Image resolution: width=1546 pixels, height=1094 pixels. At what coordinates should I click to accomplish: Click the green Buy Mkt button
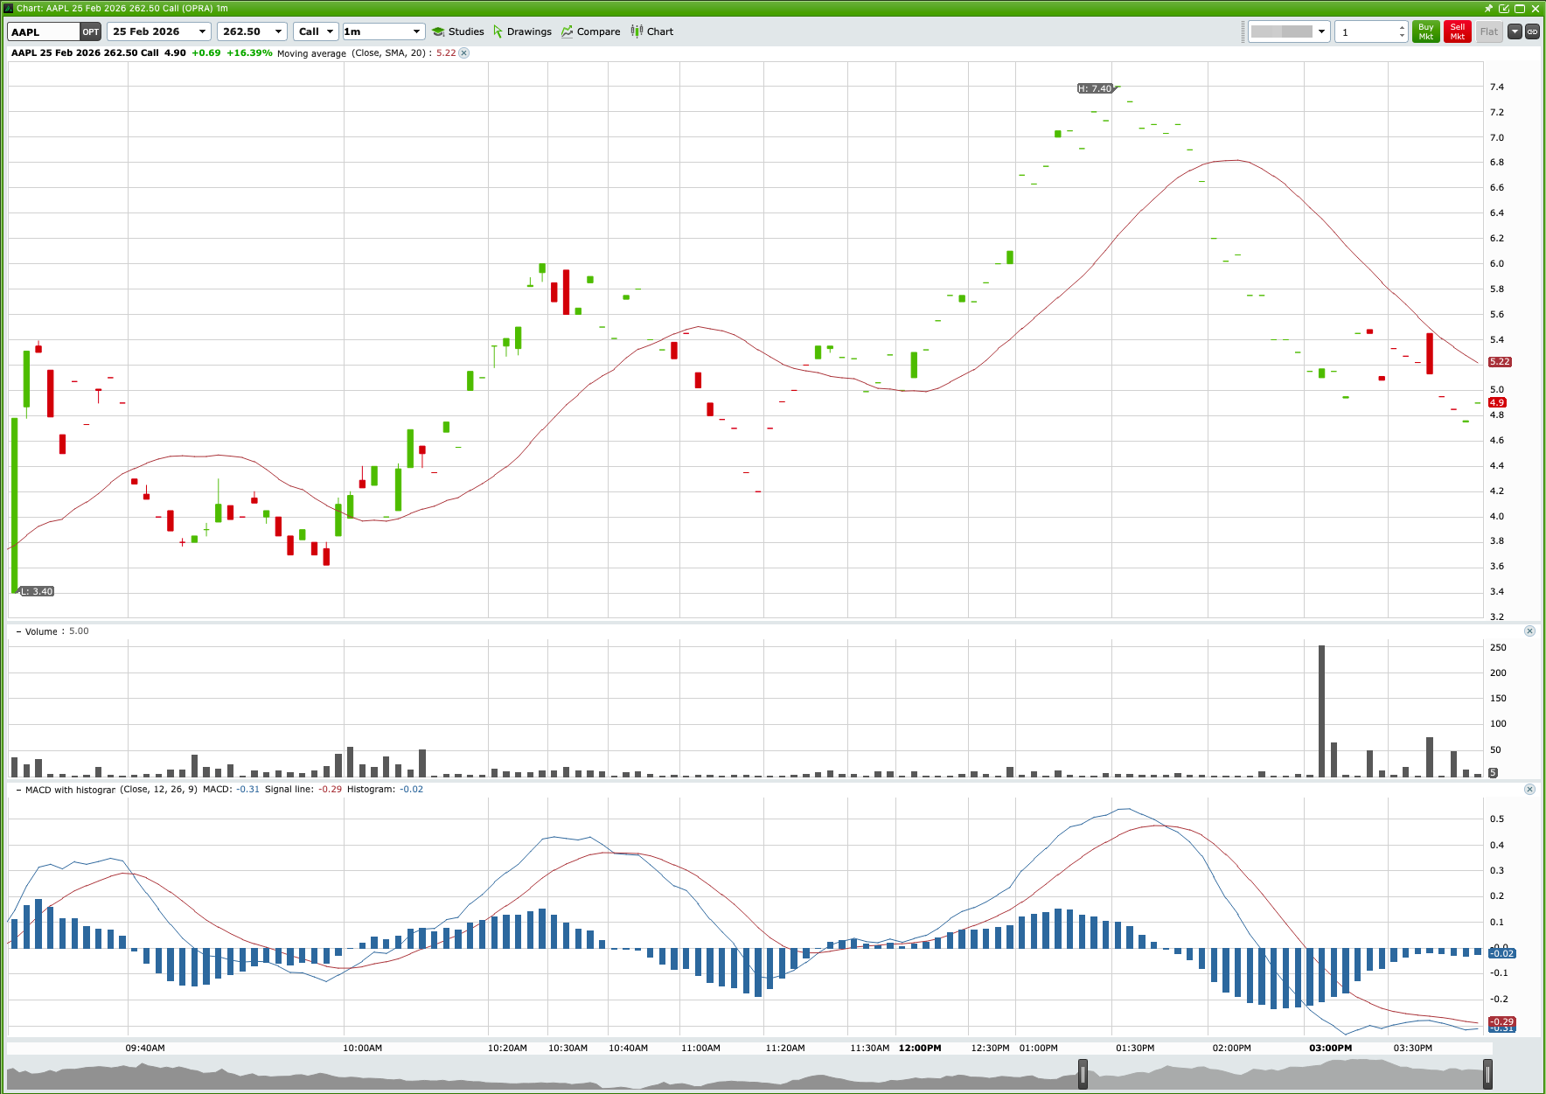pyautogui.click(x=1425, y=31)
